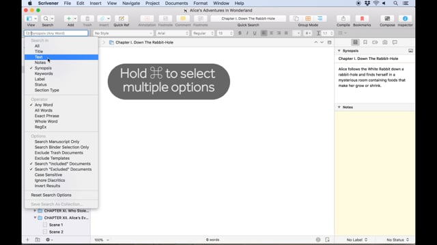Click add item plus in binder footer
The width and height of the screenshot is (437, 245).
pyautogui.click(x=27, y=240)
